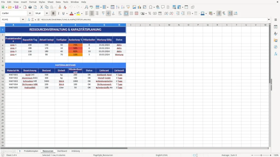Insert chart icon

pyautogui.click(x=139, y=7)
